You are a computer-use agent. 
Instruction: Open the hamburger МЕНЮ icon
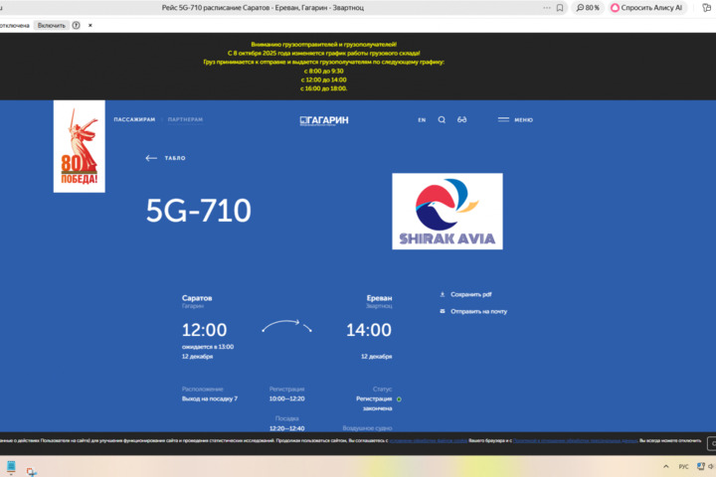(504, 119)
